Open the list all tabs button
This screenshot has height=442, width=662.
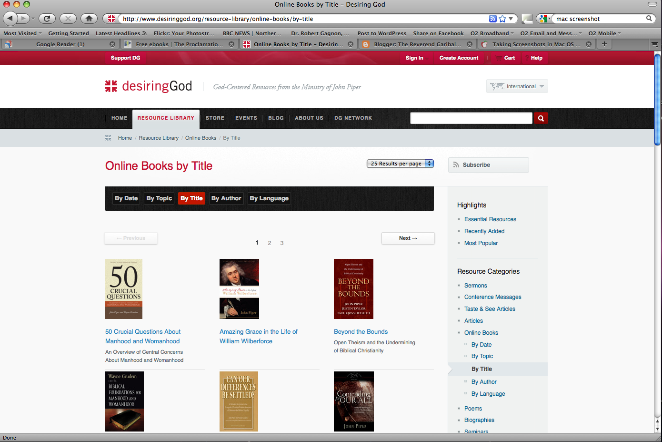tap(655, 44)
